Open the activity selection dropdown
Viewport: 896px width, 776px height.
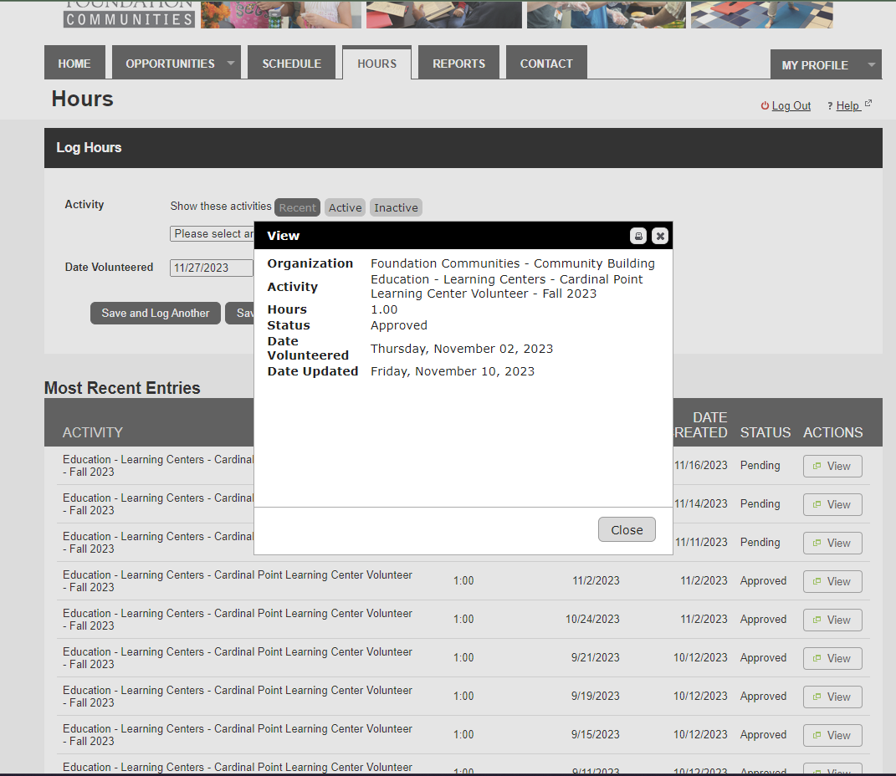pyautogui.click(x=212, y=233)
